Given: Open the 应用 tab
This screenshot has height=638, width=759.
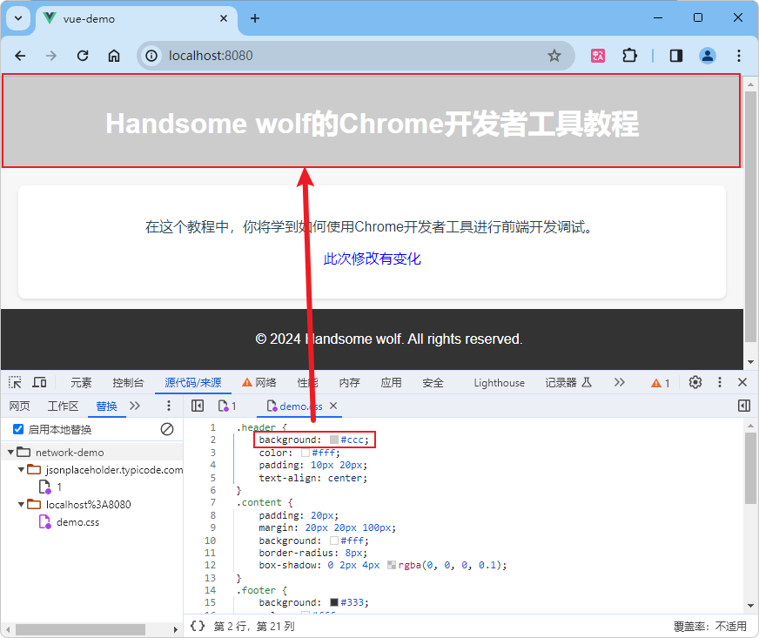Looking at the screenshot, I should point(391,383).
